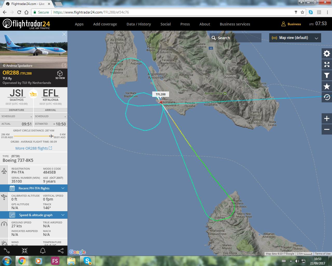Toggle the flight route icon in bottom bar

(x=7, y=251)
